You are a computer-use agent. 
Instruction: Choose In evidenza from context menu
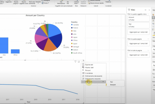point(94,73)
